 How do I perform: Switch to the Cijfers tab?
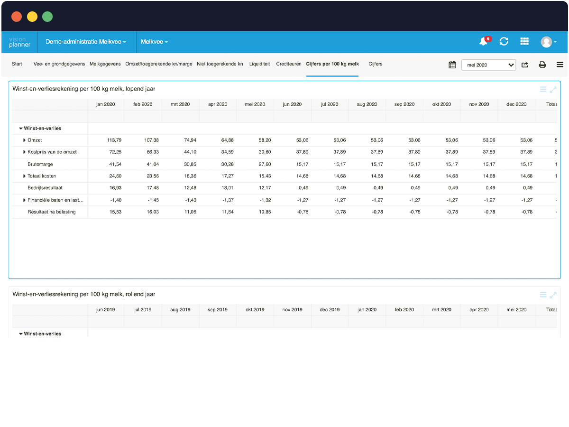point(376,64)
